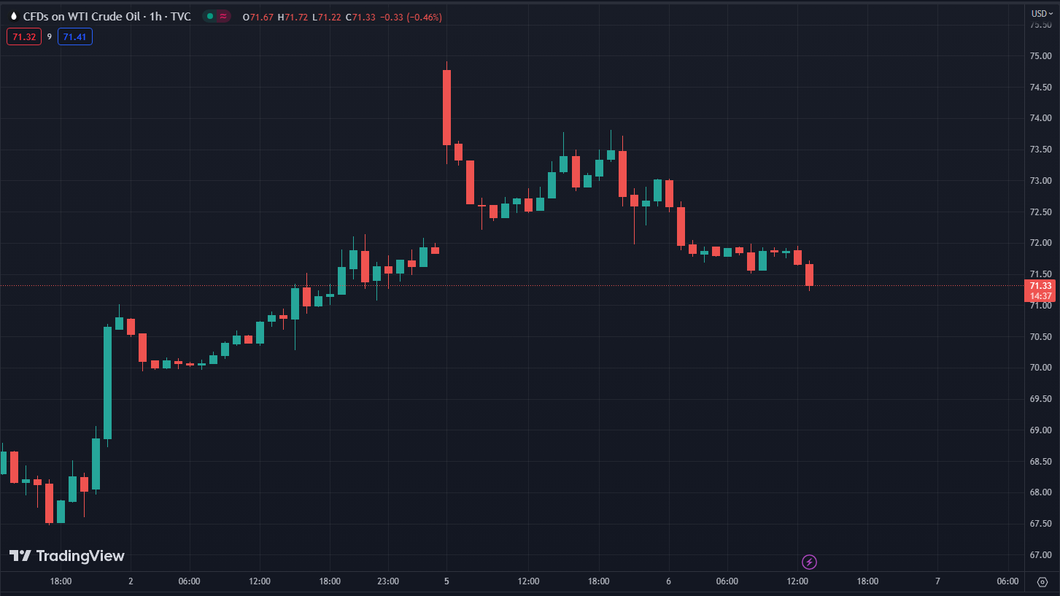
Task: Click date marker 2 on time axis
Action: [x=131, y=581]
